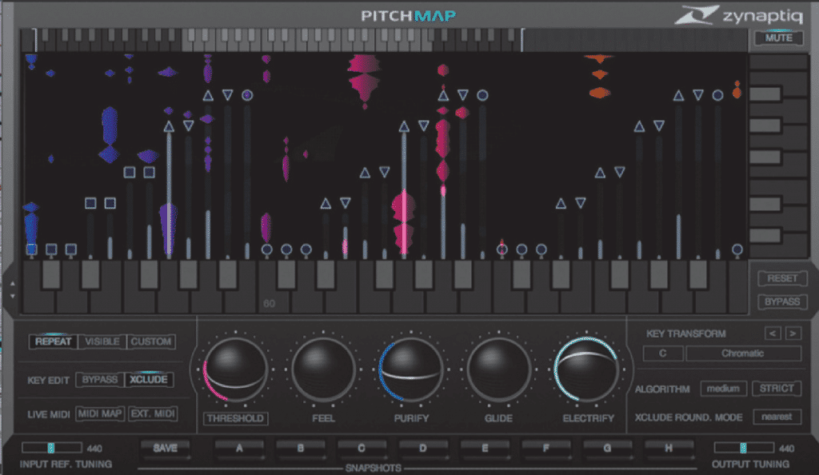Click the INPUT REF. TUNING slider
This screenshot has width=819, height=475.
click(52, 448)
